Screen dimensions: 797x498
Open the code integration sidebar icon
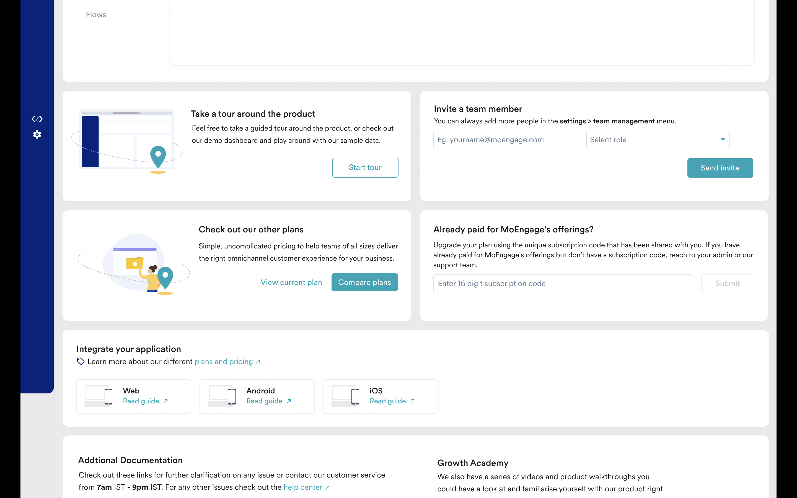pyautogui.click(x=37, y=119)
